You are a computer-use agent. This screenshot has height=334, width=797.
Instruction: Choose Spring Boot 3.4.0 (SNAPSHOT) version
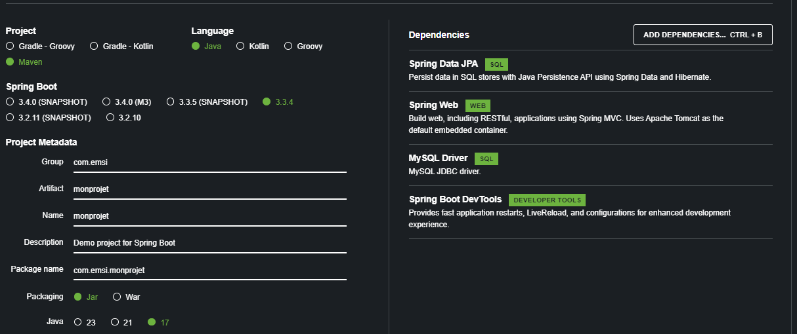click(10, 102)
